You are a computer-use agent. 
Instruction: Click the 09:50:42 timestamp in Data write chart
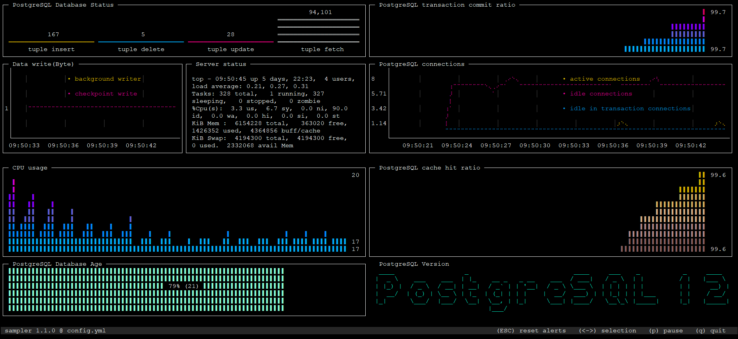[141, 145]
